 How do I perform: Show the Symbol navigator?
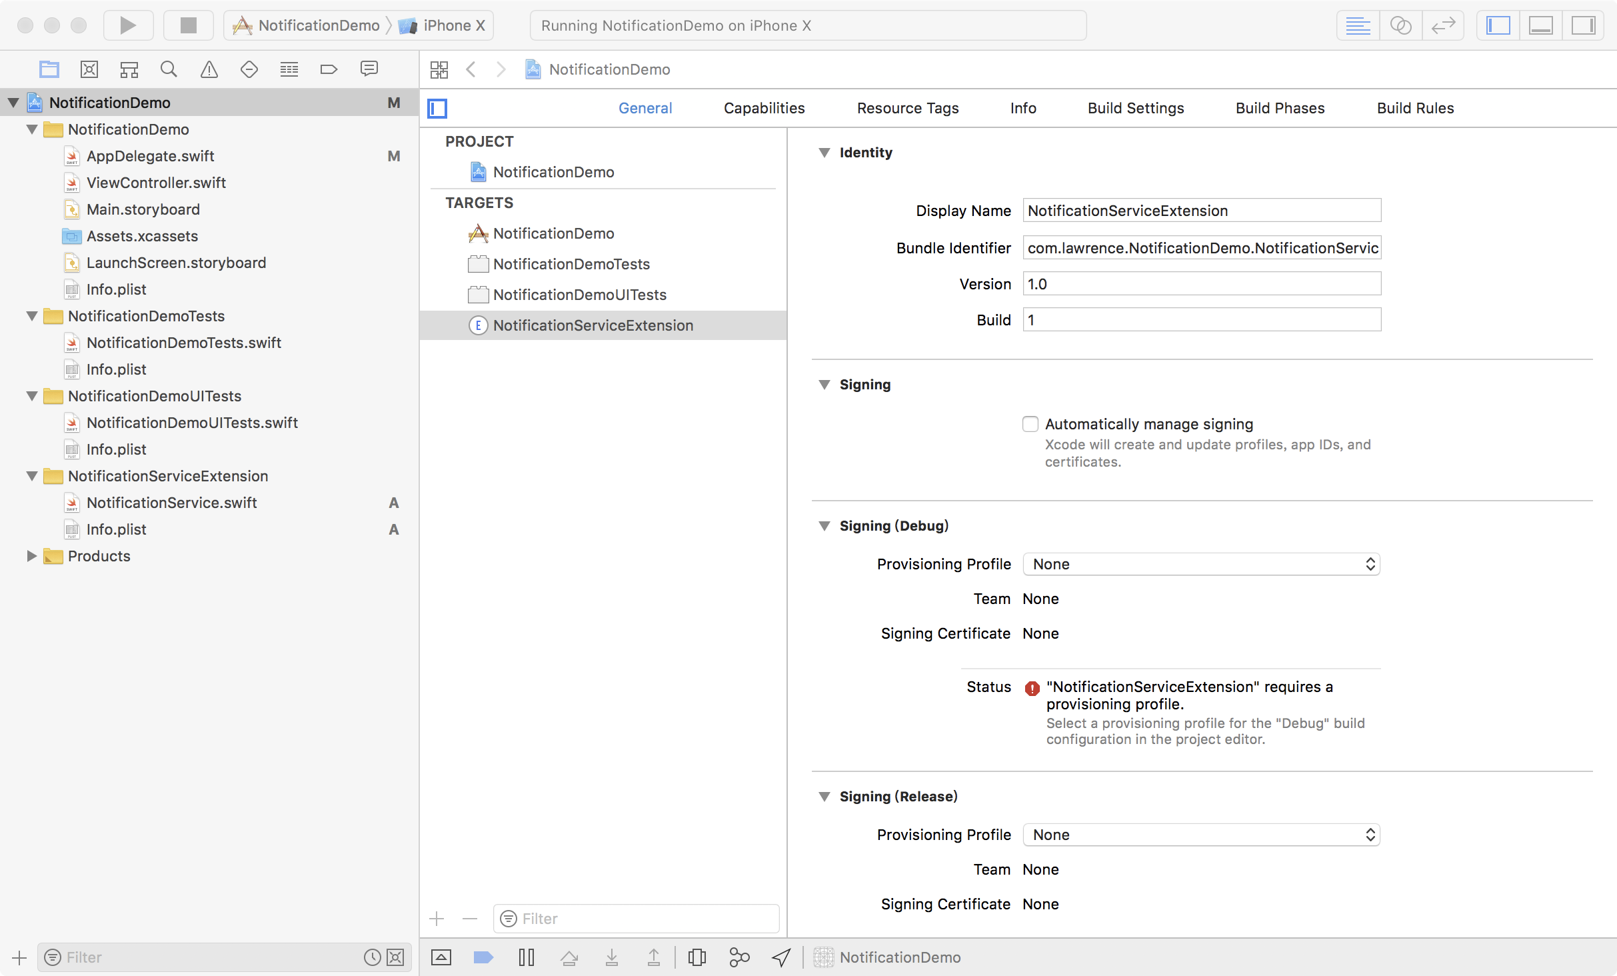(x=129, y=69)
